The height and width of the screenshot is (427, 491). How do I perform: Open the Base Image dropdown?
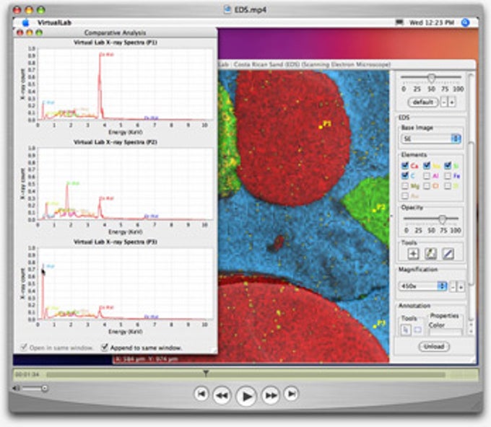[x=431, y=138]
